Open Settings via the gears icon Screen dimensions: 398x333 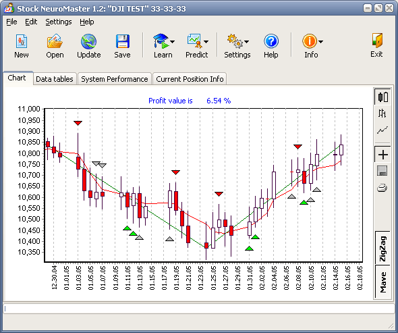[235, 41]
